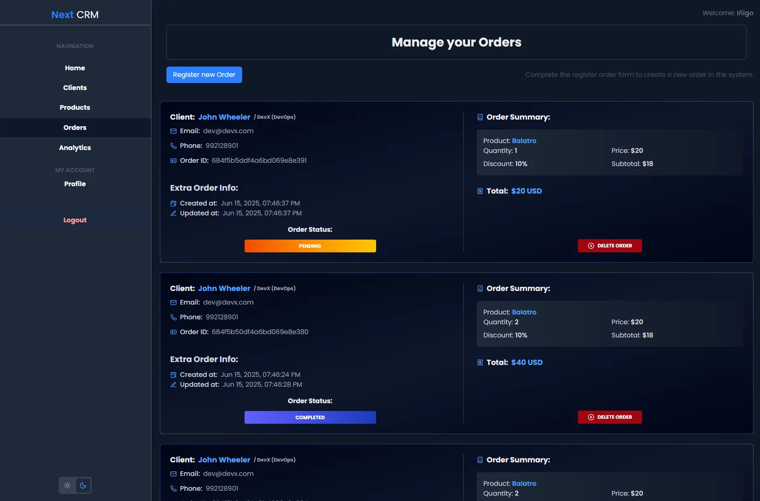Delete the first pending order
Viewport: 760px width, 501px height.
(x=610, y=246)
